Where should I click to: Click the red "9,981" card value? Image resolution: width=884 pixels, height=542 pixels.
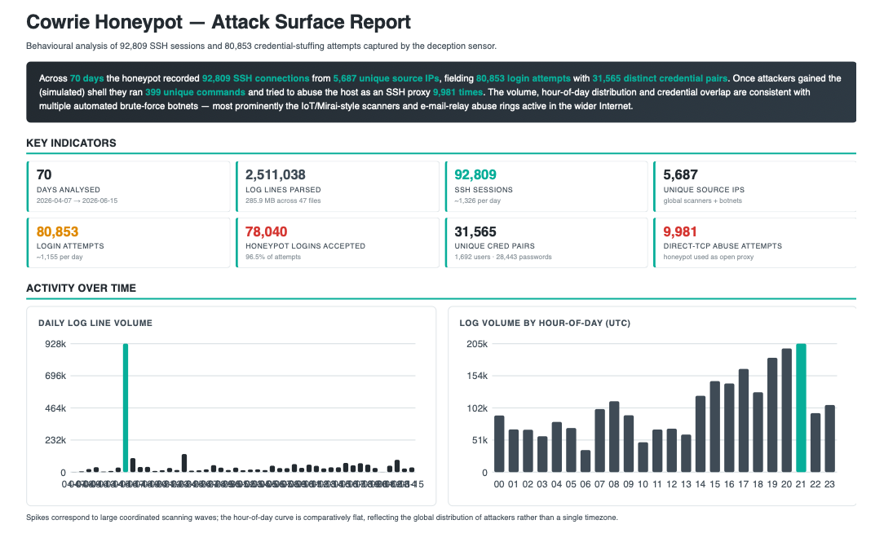point(680,231)
